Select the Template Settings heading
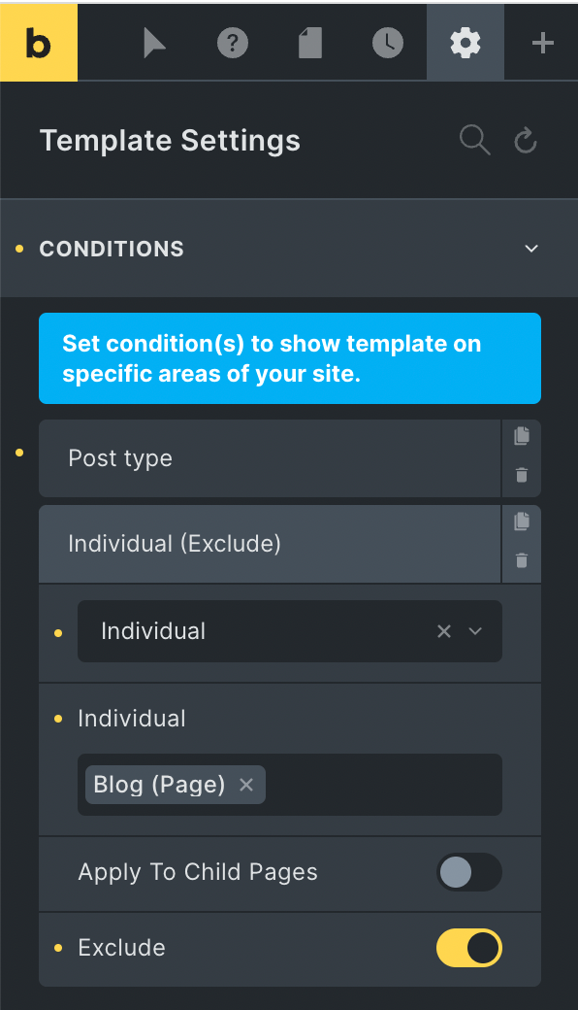The height and width of the screenshot is (1010, 578). (x=170, y=140)
